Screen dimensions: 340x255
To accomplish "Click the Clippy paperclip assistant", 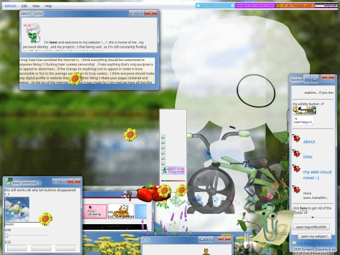I will click(269, 224).
